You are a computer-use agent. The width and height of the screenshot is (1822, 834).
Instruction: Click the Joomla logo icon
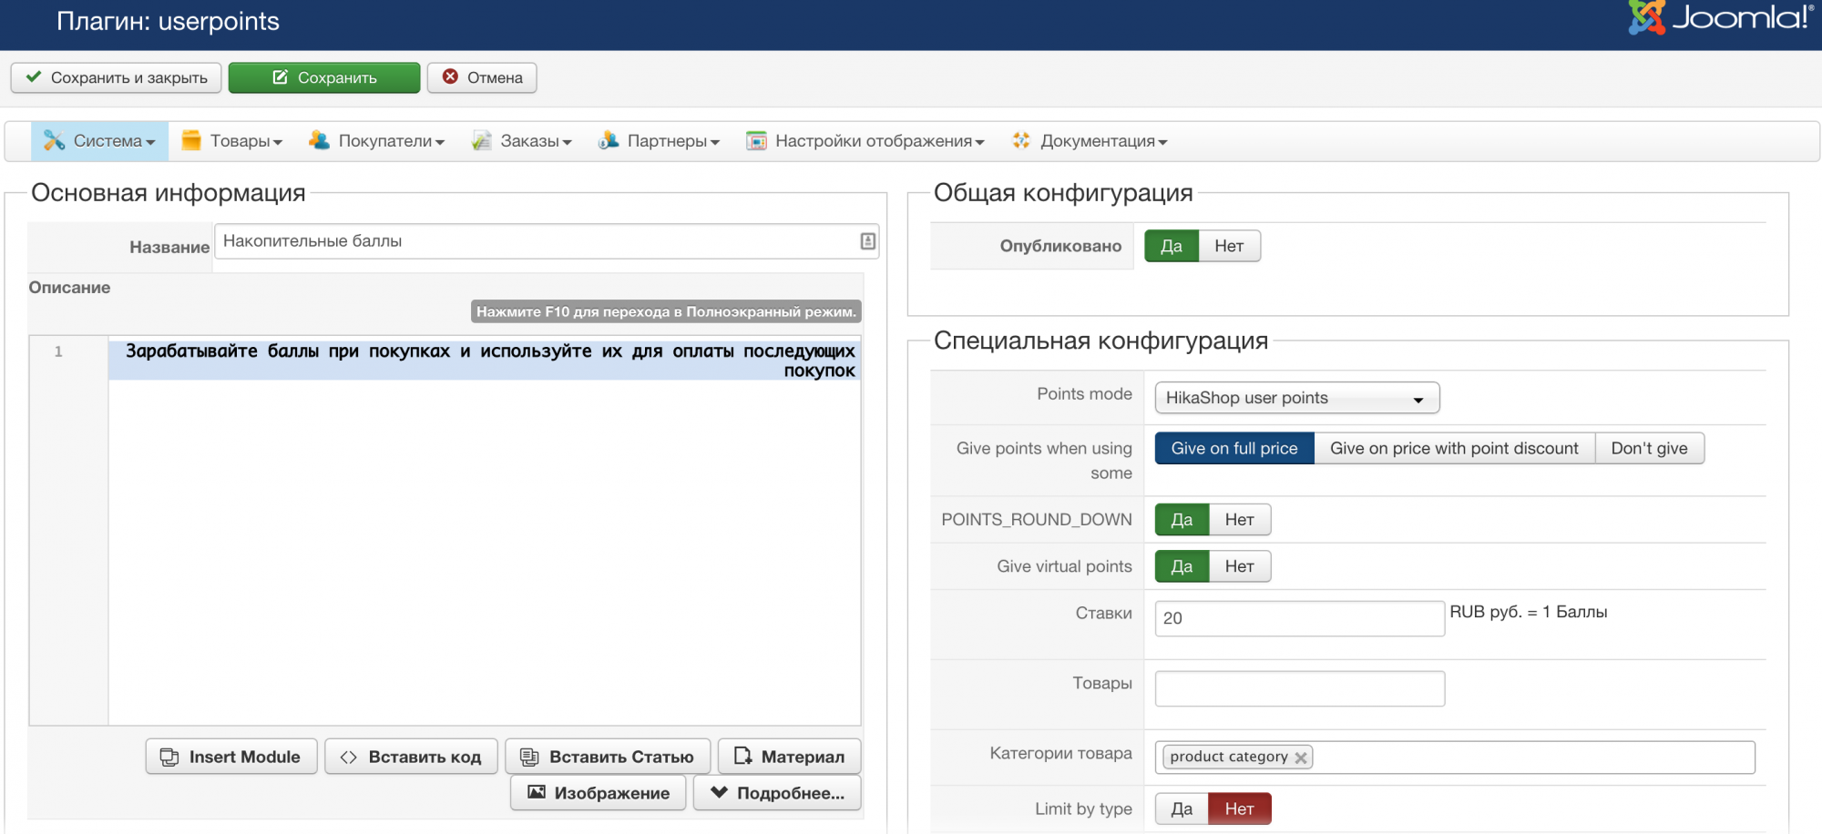point(1646,16)
